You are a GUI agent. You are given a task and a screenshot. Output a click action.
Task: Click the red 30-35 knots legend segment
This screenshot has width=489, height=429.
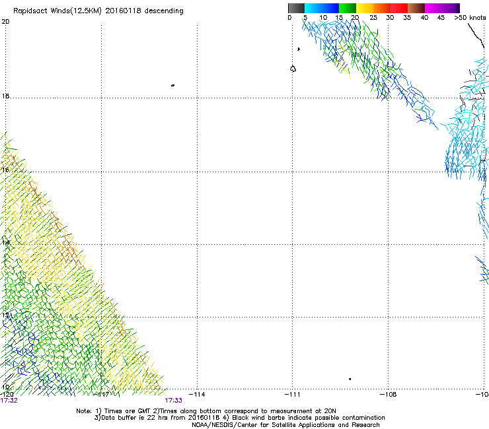[399, 8]
